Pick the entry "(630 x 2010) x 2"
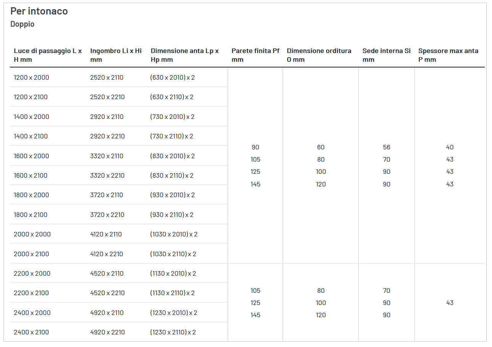492x347 pixels. [173, 77]
